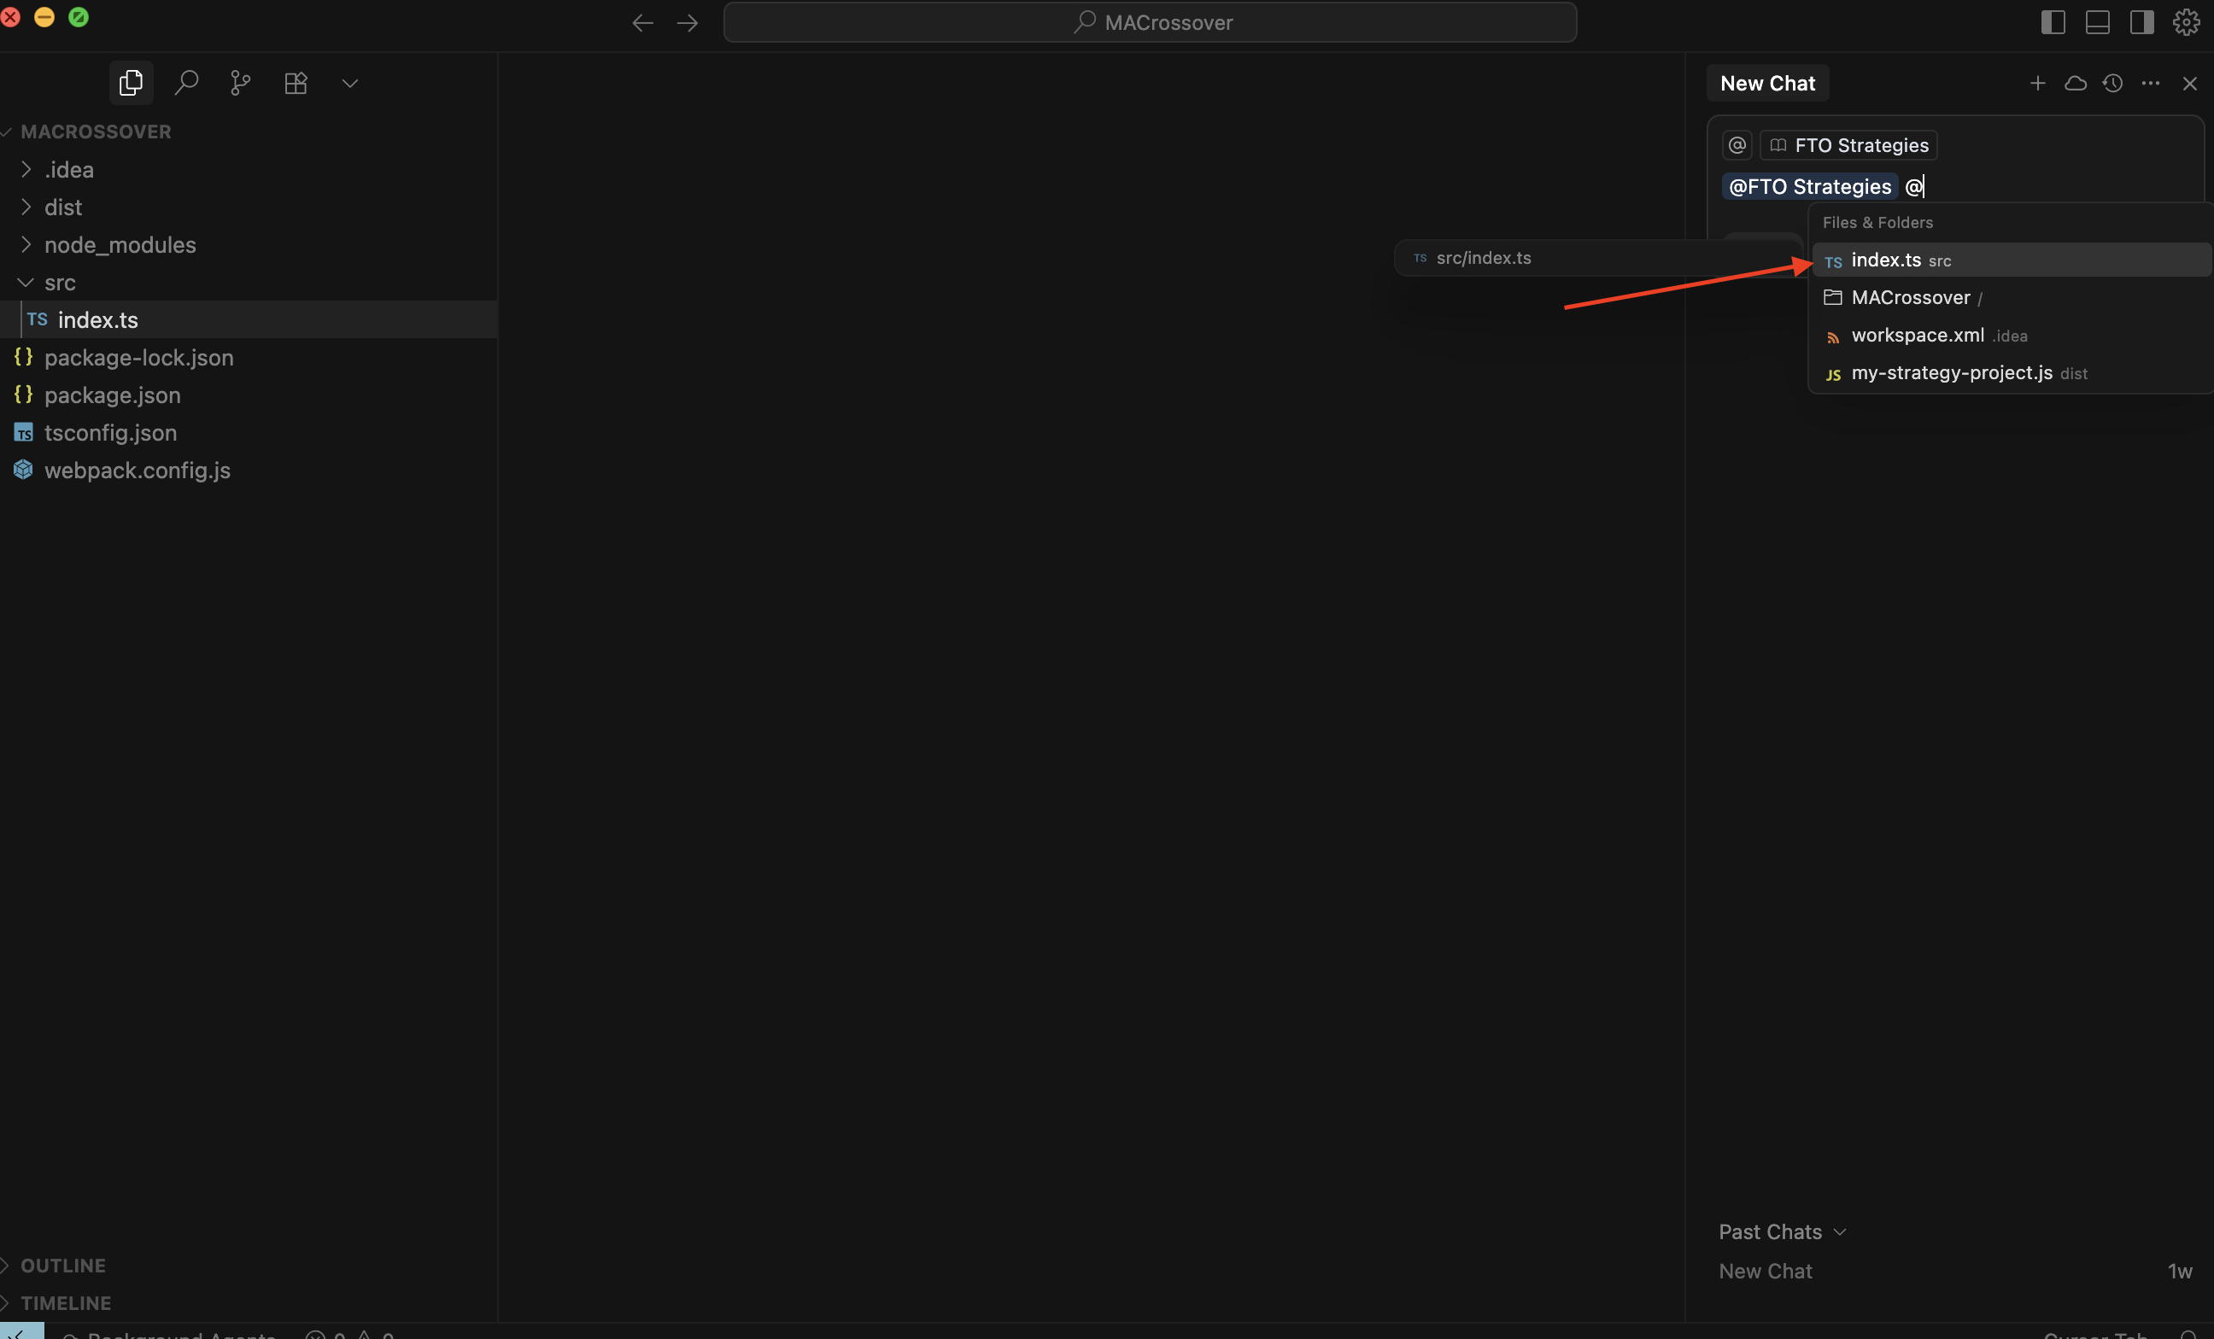Expand the node_modules folder

pyautogui.click(x=120, y=244)
